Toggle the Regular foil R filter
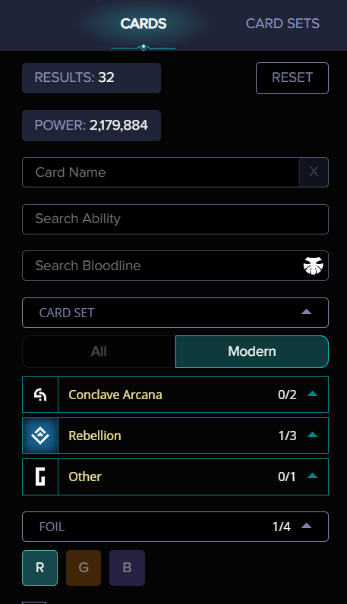This screenshot has height=604, width=347. (x=39, y=568)
